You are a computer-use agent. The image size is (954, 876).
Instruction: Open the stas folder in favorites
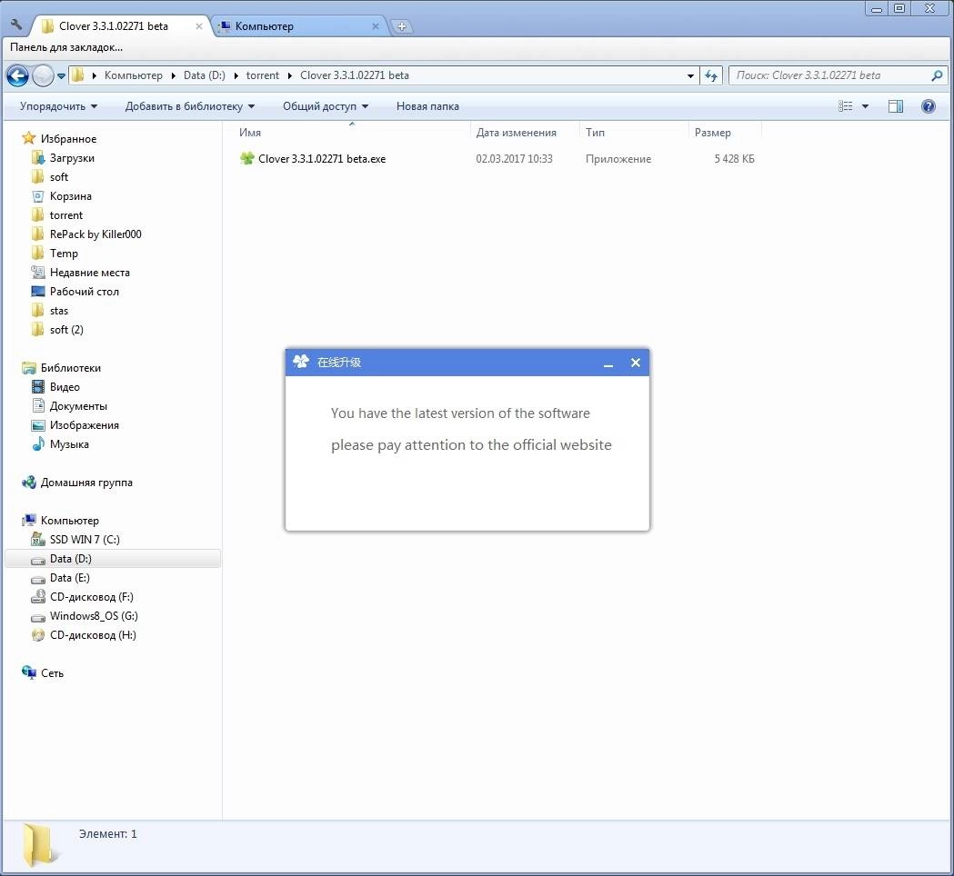point(58,311)
